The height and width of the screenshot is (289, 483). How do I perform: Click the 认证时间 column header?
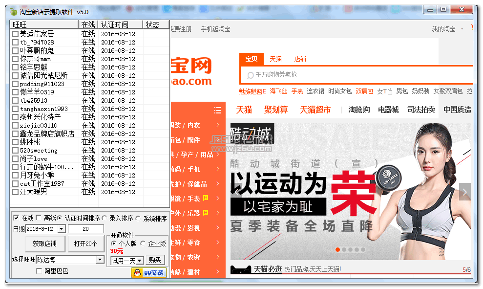(121, 24)
